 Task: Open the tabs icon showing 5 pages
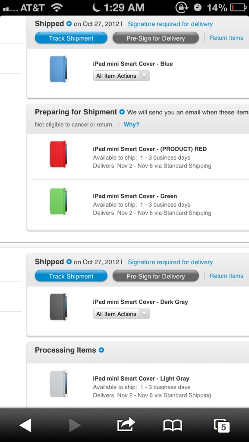pyautogui.click(x=222, y=425)
